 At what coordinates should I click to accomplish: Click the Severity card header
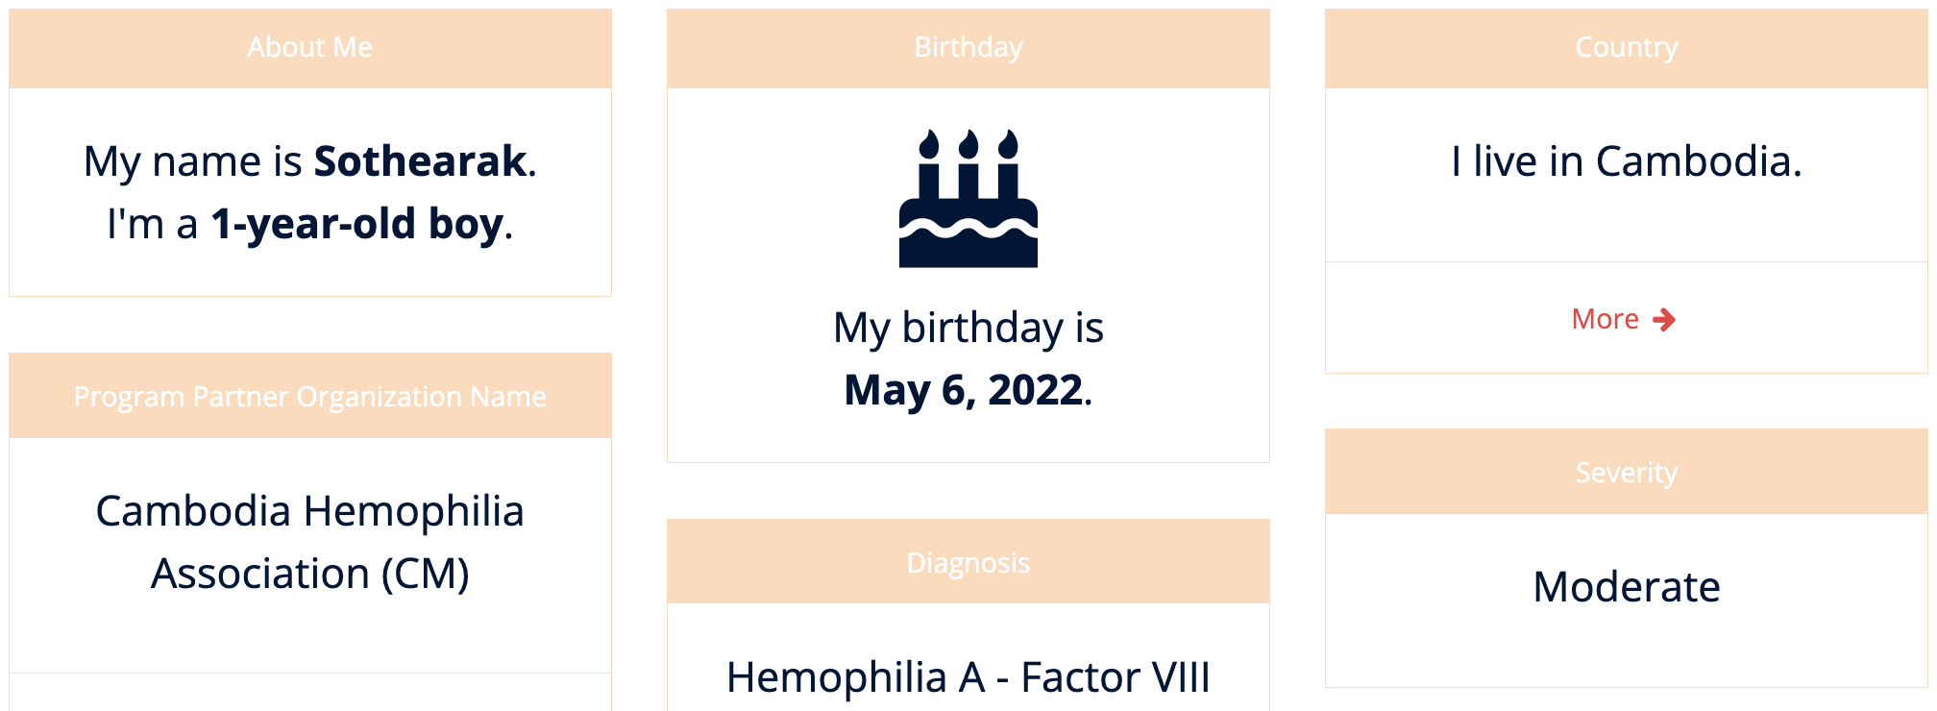pyautogui.click(x=1626, y=473)
